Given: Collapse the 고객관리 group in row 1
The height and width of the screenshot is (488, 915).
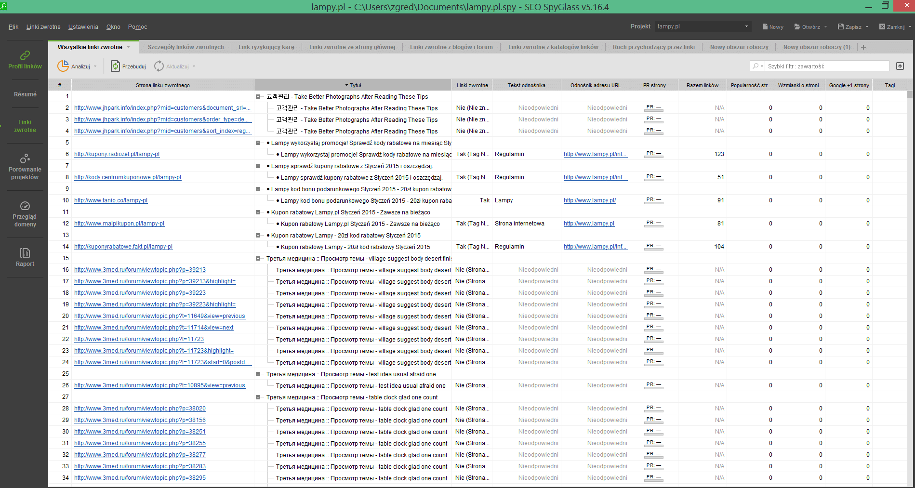Looking at the screenshot, I should coord(258,97).
